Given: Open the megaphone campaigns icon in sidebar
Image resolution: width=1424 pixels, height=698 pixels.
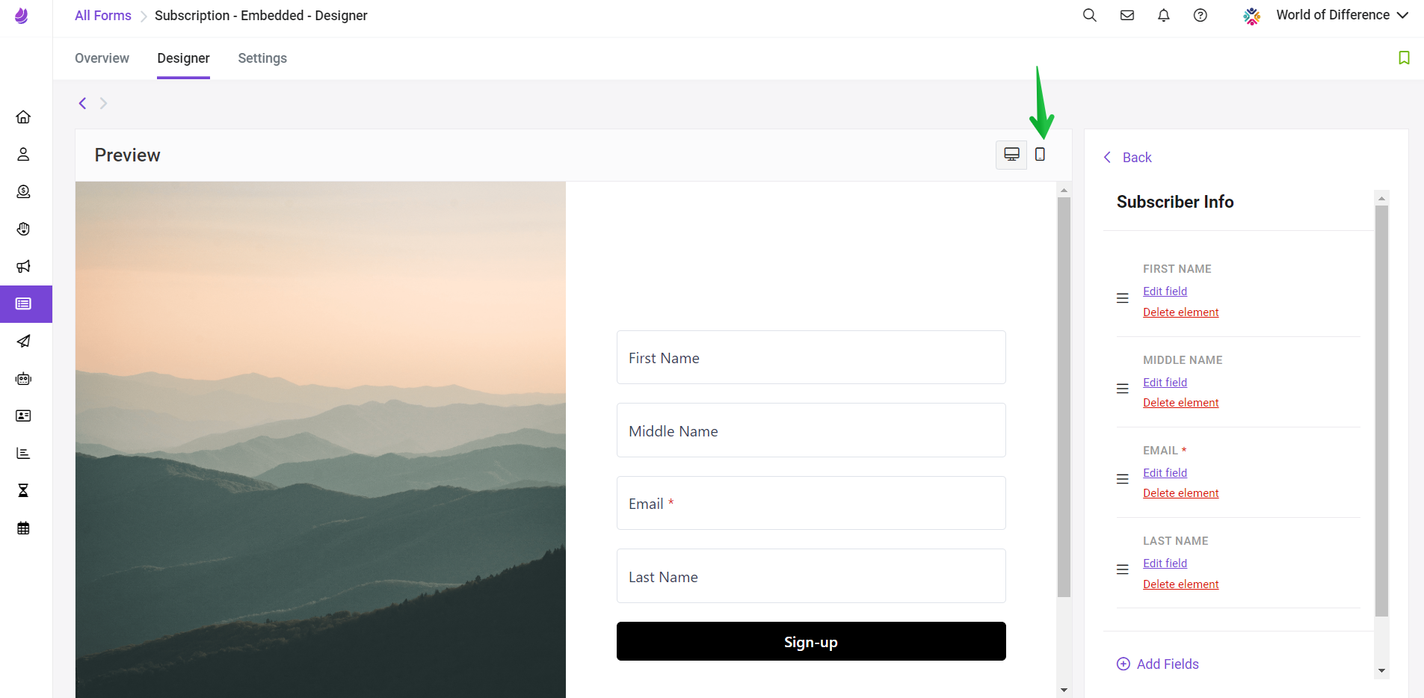Looking at the screenshot, I should tap(24, 266).
